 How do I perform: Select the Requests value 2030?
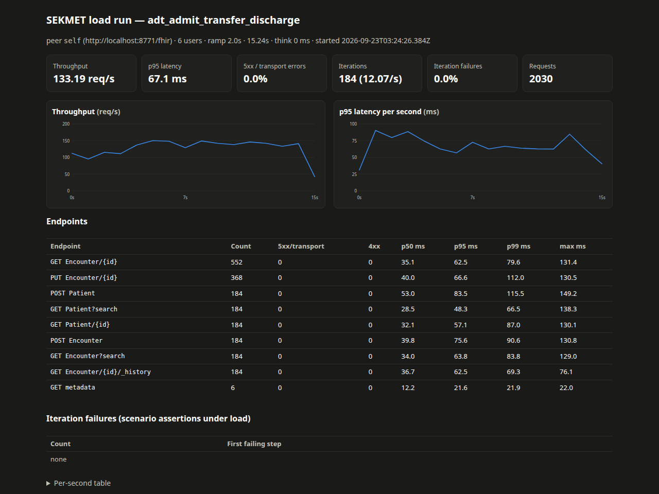coord(541,79)
